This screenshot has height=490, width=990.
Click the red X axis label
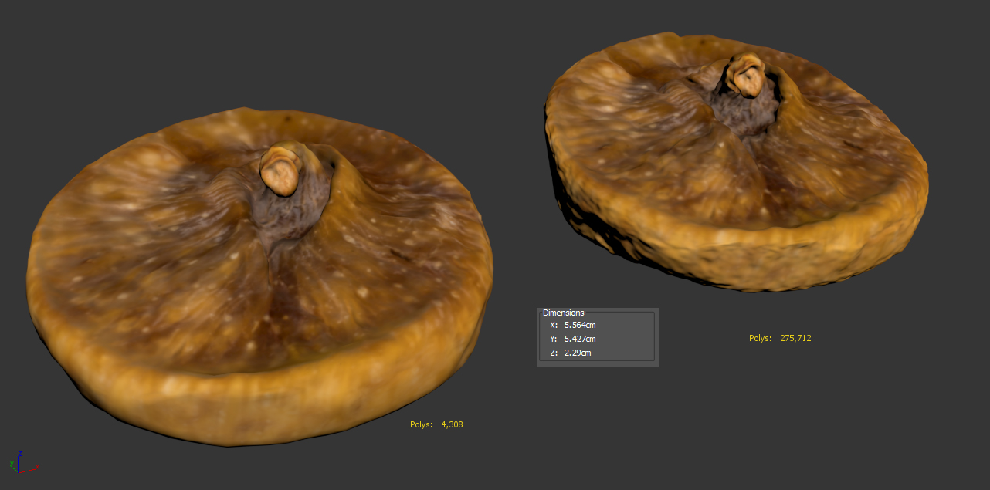pos(37,467)
